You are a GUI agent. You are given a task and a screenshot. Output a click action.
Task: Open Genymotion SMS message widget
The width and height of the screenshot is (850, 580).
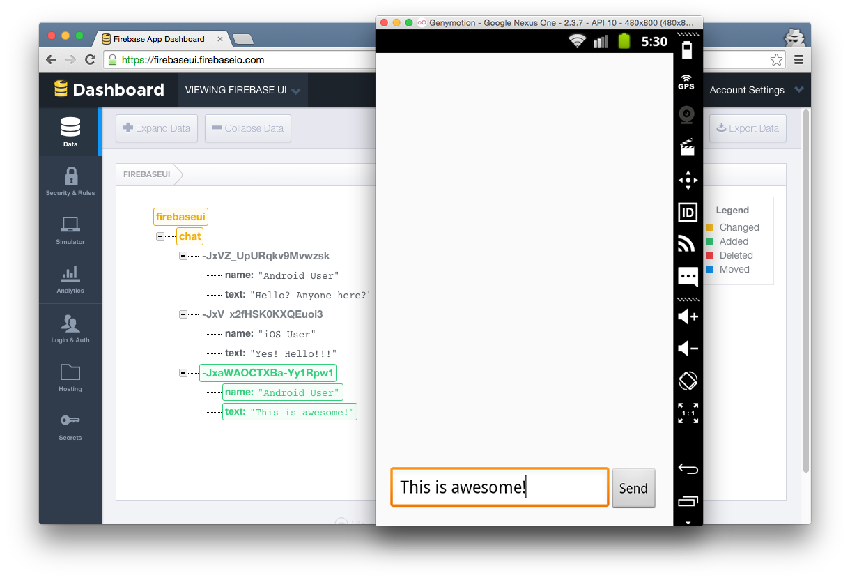688,277
